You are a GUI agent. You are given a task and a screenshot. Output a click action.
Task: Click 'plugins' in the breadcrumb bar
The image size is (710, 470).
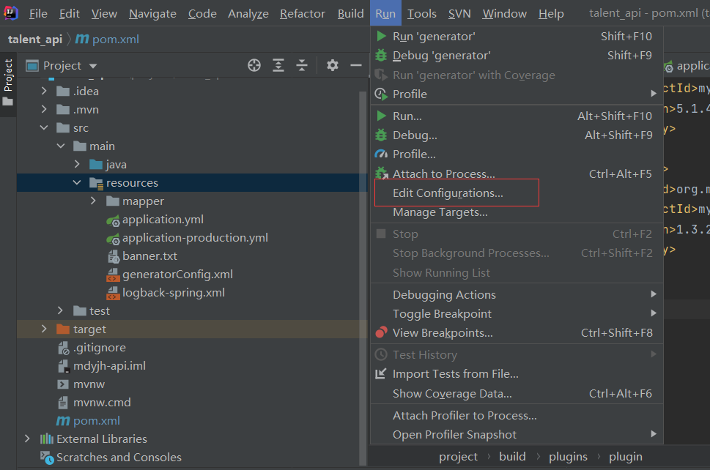(x=568, y=456)
